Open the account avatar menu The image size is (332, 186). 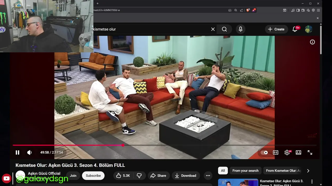(308, 29)
